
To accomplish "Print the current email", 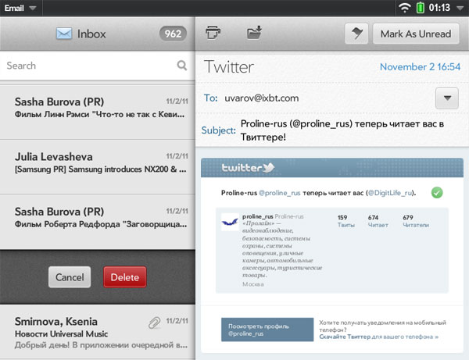I will click(213, 32).
